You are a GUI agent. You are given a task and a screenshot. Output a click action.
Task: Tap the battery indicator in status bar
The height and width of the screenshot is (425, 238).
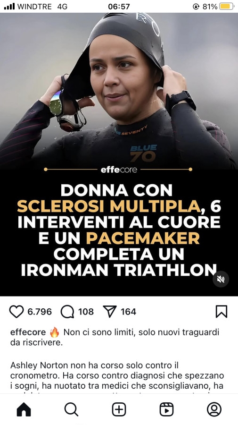click(227, 6)
